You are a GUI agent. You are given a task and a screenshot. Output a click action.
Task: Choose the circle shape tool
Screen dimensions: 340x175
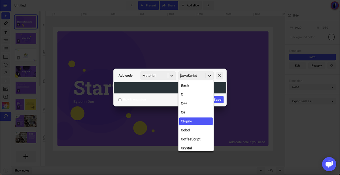click(6, 65)
